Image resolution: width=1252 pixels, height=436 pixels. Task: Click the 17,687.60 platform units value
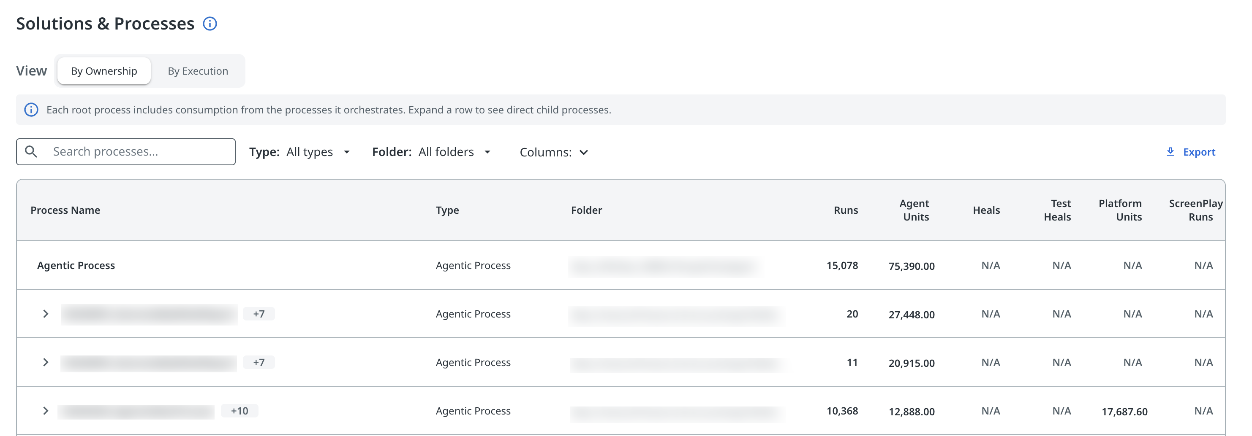pyautogui.click(x=1125, y=412)
